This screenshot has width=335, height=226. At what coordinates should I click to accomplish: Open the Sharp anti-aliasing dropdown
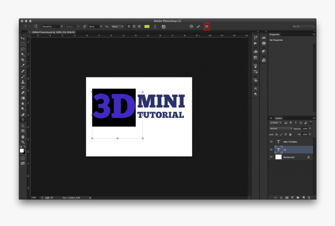[118, 26]
